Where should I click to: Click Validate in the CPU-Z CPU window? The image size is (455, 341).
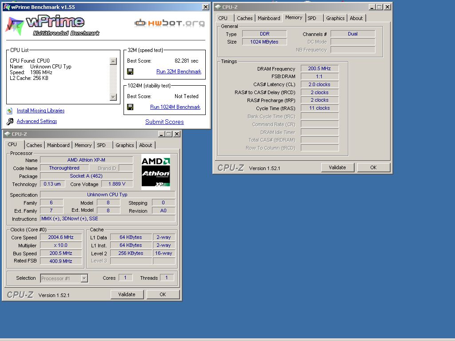coord(127,294)
